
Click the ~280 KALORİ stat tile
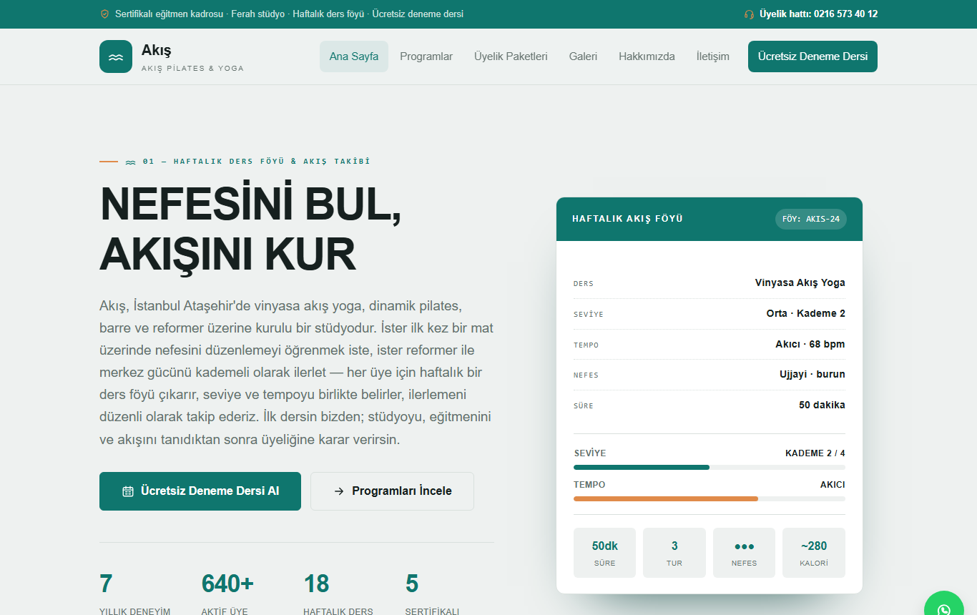(814, 553)
